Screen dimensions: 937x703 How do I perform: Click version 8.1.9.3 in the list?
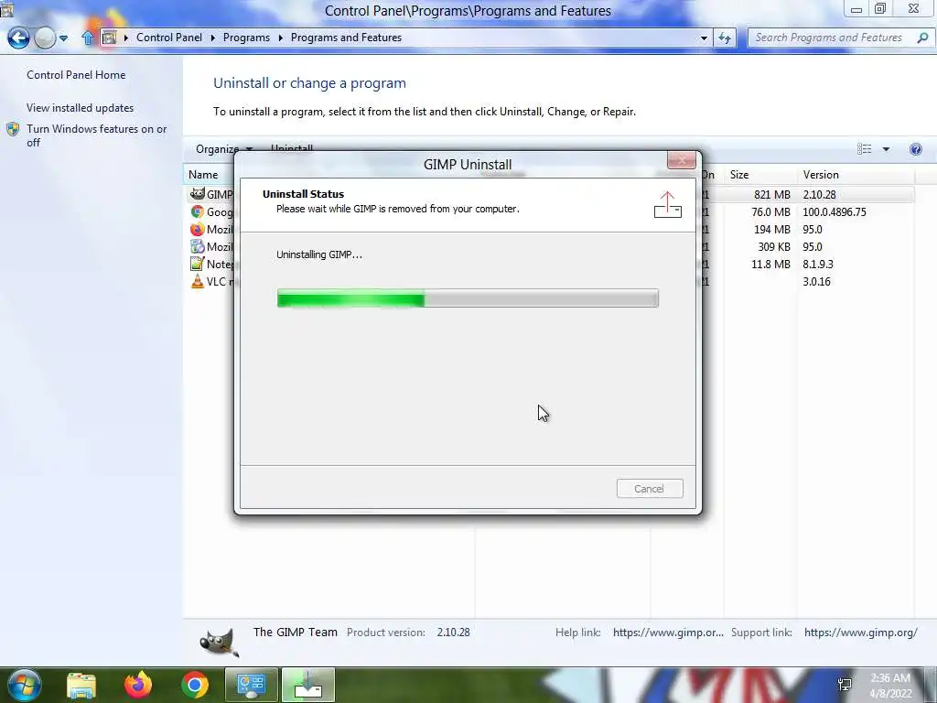click(x=817, y=264)
